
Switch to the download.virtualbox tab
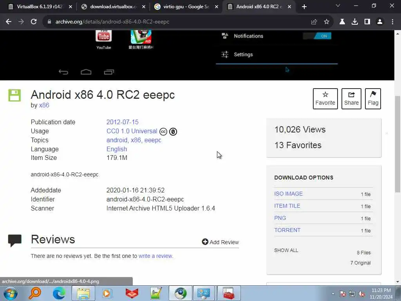click(x=113, y=7)
